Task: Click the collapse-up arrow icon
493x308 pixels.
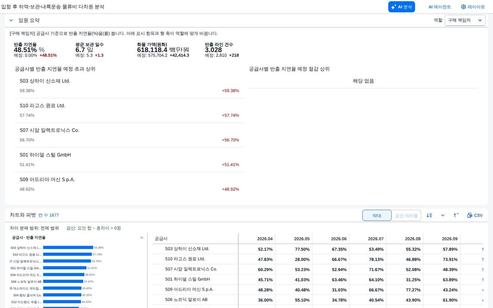Action: [456, 215]
